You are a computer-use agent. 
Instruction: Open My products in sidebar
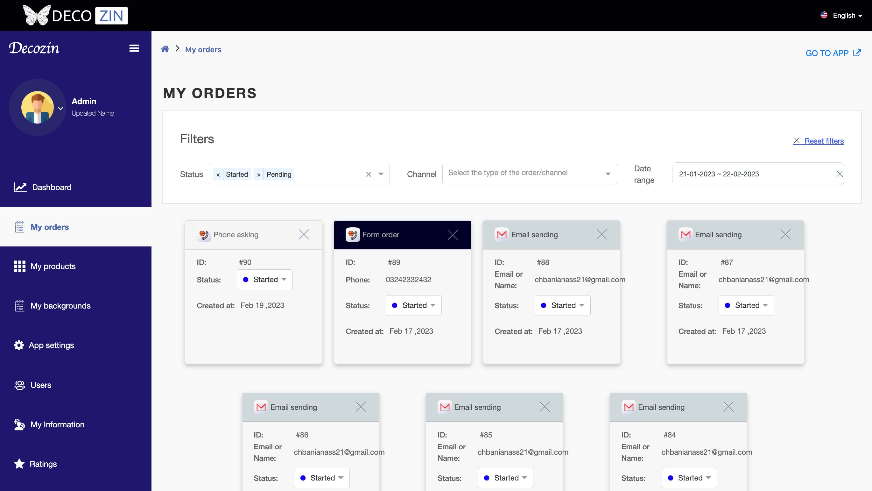coord(53,266)
